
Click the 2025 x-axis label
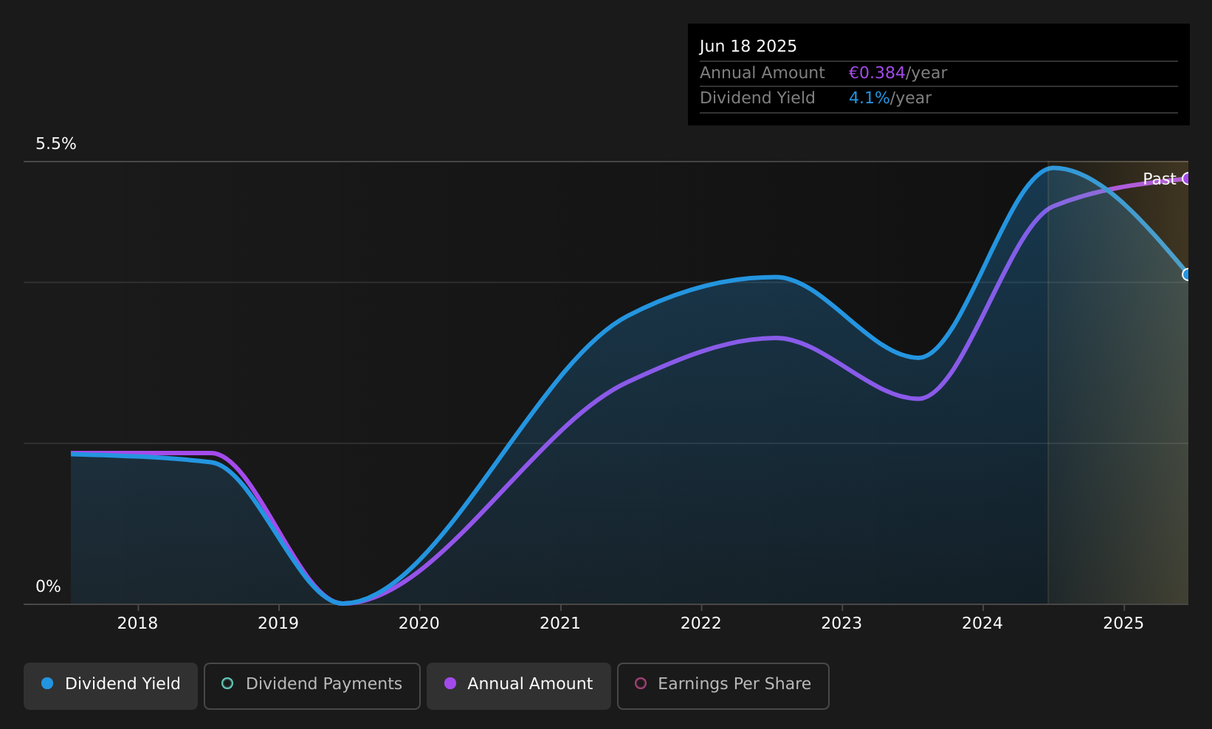(x=1123, y=623)
